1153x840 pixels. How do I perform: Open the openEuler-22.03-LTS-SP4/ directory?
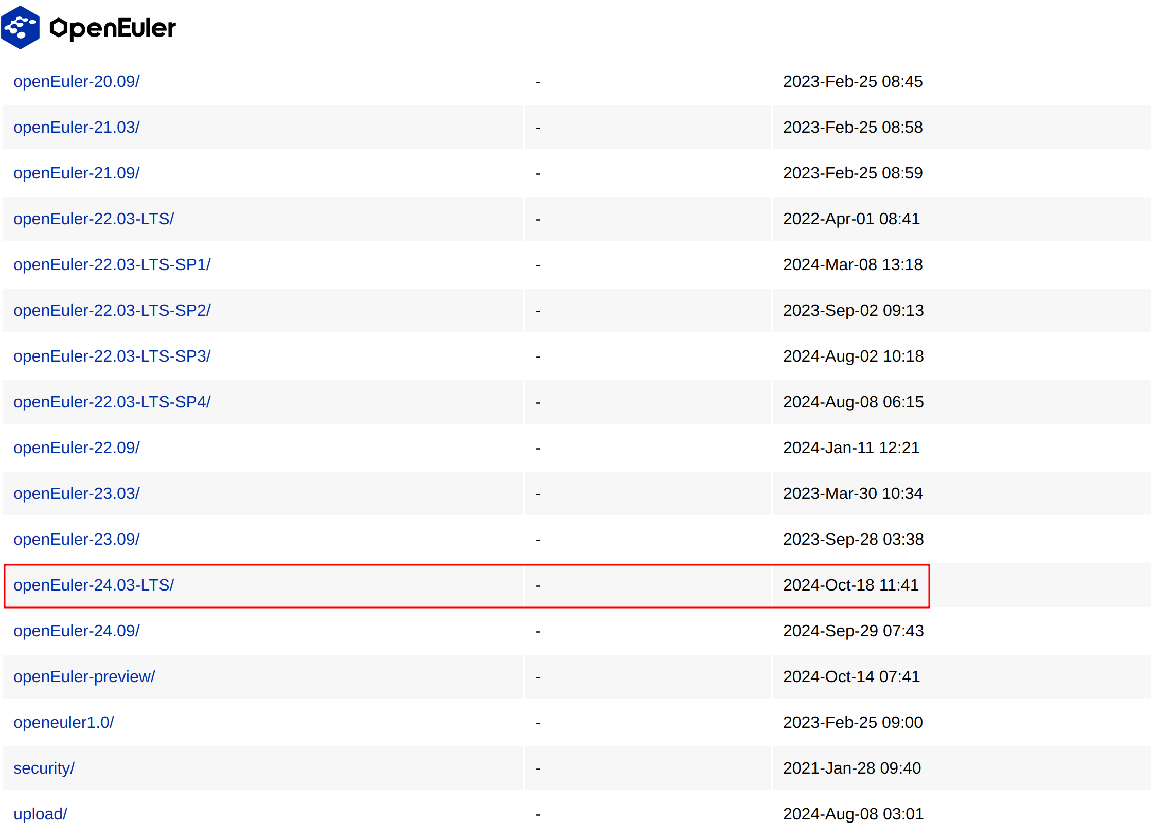coord(112,402)
